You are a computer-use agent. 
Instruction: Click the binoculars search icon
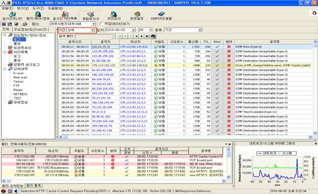[153, 36]
